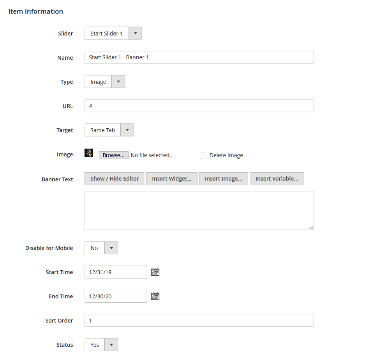Select the End Time date field
The width and height of the screenshot is (372, 360).
pyautogui.click(x=116, y=296)
